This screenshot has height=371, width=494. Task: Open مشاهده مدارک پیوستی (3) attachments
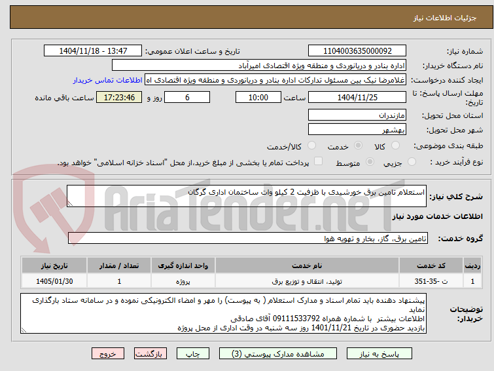point(278,354)
